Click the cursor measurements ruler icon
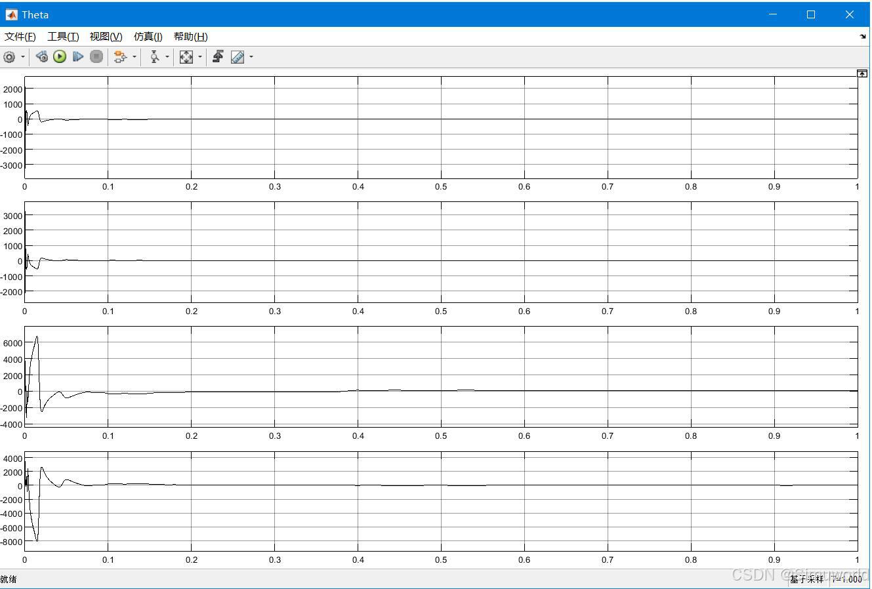This screenshot has height=589, width=872. pos(238,57)
